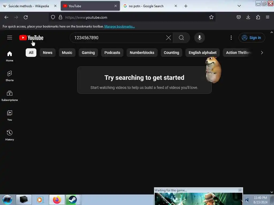This screenshot has width=274, height=205.
Task: Close the YouTube tab
Action: click(116, 6)
